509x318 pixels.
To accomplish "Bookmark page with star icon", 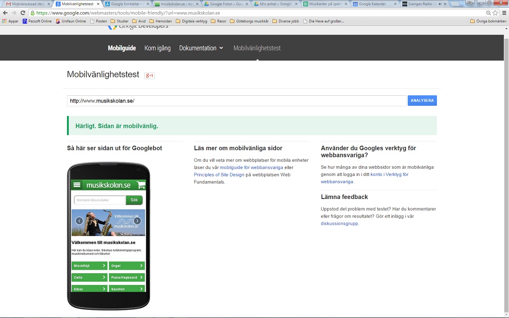I will tap(495, 13).
